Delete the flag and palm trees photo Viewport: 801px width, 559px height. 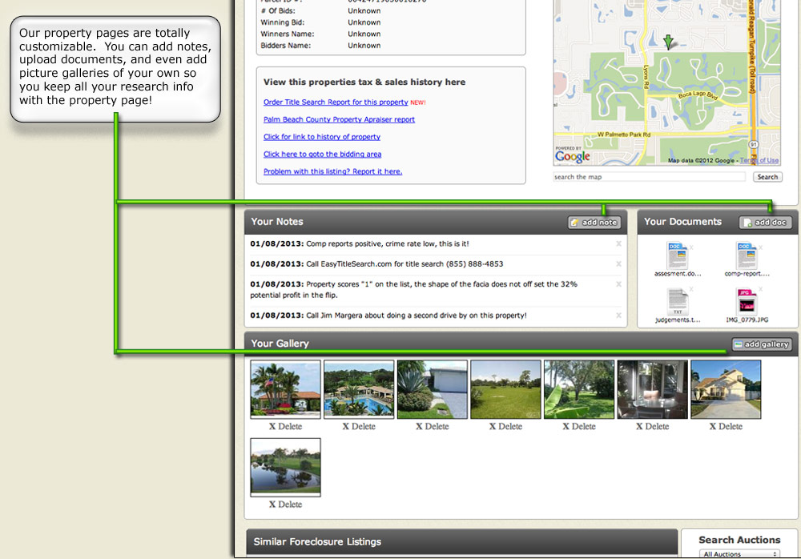pos(286,426)
